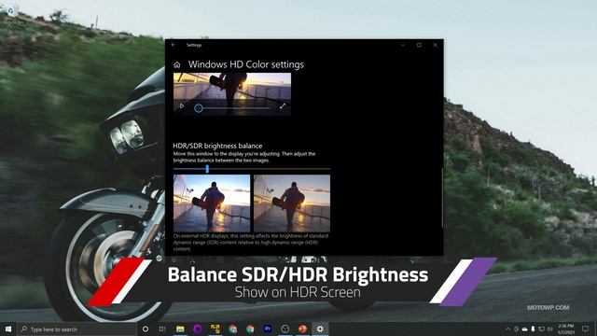
Task: Play the HDR preview video
Action: (x=182, y=105)
